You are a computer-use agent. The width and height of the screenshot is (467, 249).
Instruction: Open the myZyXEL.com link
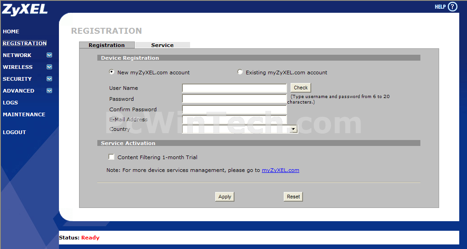281,170
